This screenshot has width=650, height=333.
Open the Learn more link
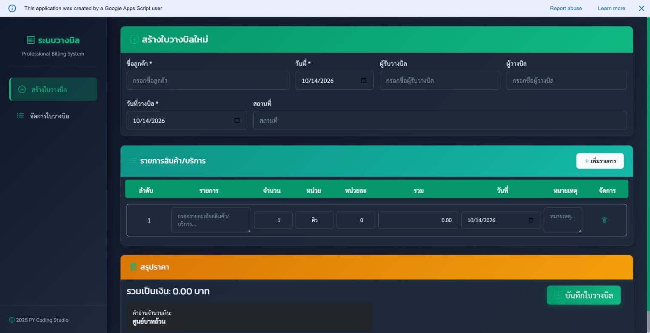611,8
